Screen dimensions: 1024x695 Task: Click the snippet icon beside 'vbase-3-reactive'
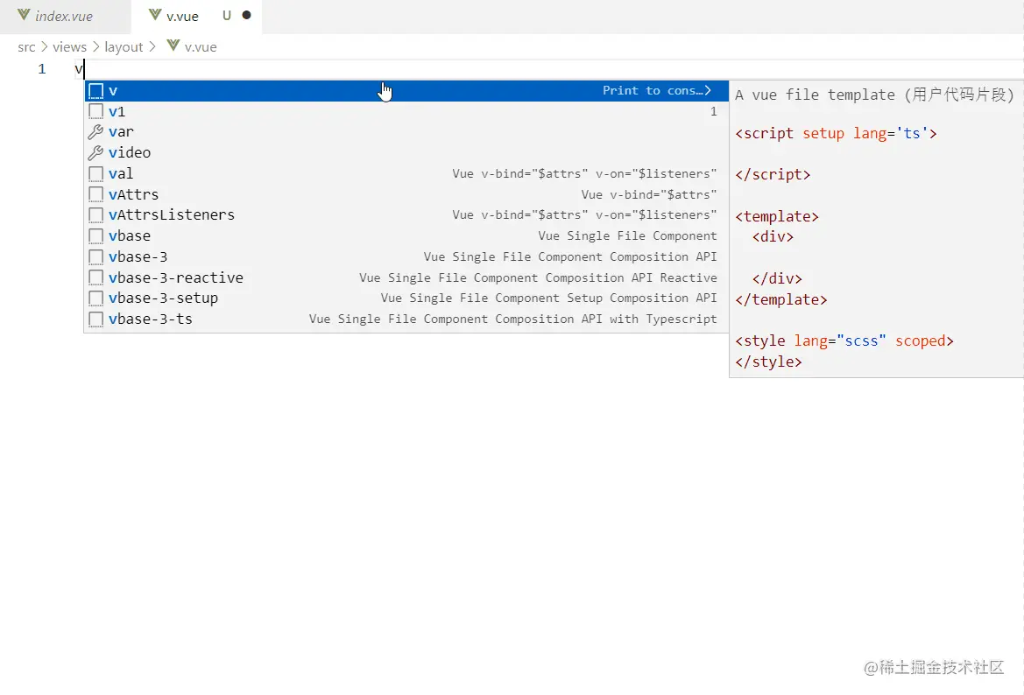[x=96, y=277]
